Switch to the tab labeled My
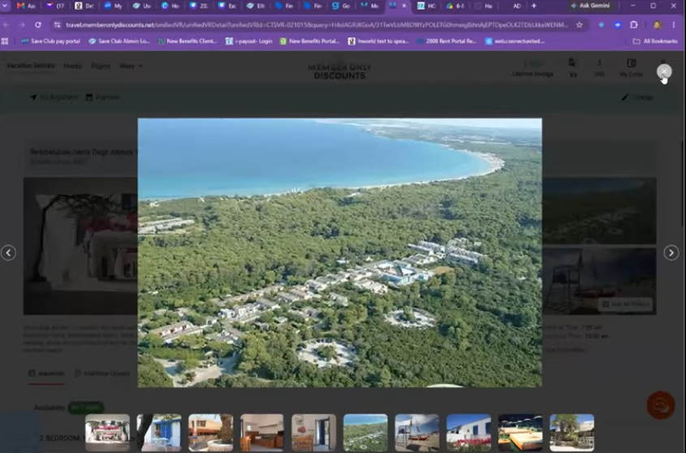This screenshot has width=686, height=453. click(x=114, y=6)
